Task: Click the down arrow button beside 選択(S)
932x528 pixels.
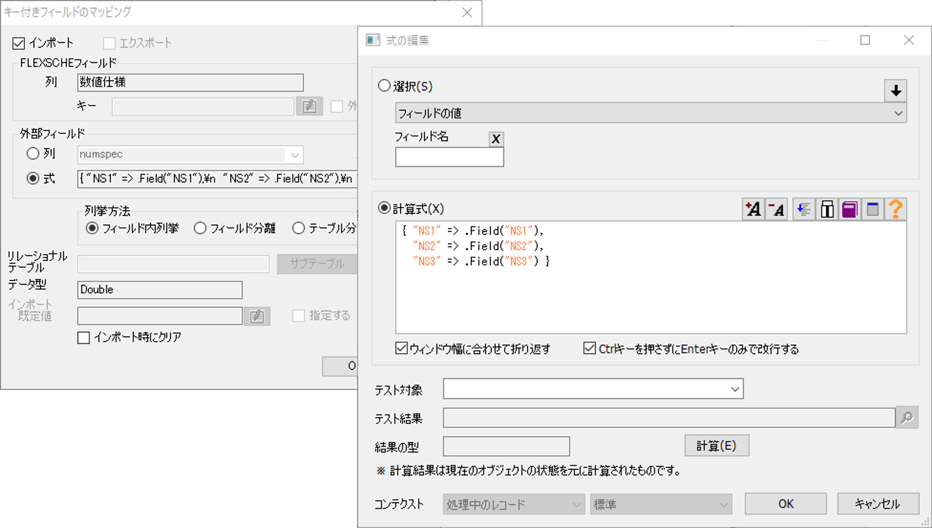Action: (x=895, y=91)
